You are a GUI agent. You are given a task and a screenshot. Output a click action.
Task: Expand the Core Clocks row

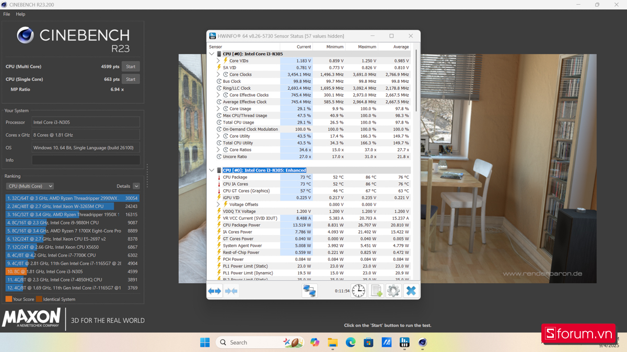tap(218, 75)
